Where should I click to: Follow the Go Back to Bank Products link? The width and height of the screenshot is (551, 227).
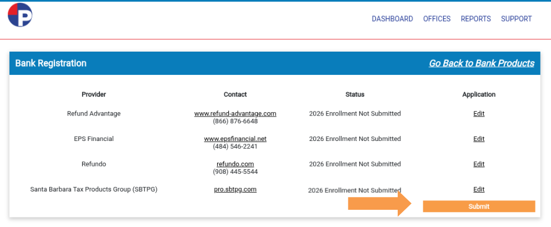pos(482,63)
